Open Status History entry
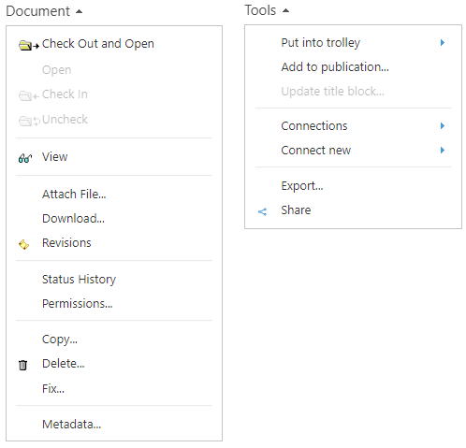This screenshot has height=448, width=466. [x=79, y=280]
